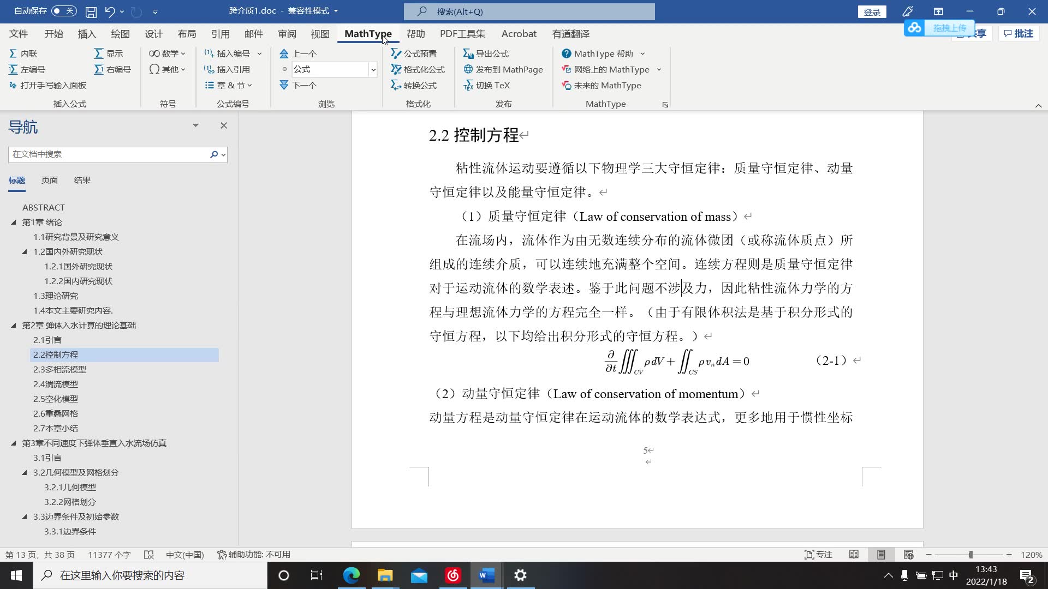Click 中文(中国) language in status bar
The image size is (1048, 589).
[x=184, y=555]
